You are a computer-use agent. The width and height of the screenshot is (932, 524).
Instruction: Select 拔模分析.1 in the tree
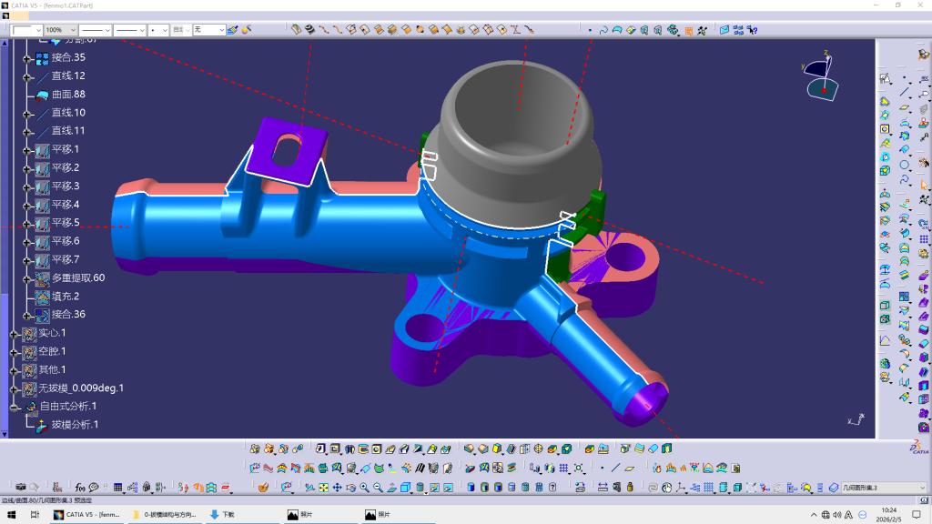click(x=75, y=425)
